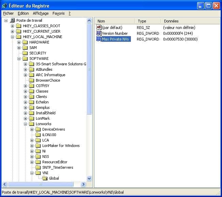This screenshot has height=197, width=222.
Task: Collapse the Lonworks key
Action: point(26,124)
